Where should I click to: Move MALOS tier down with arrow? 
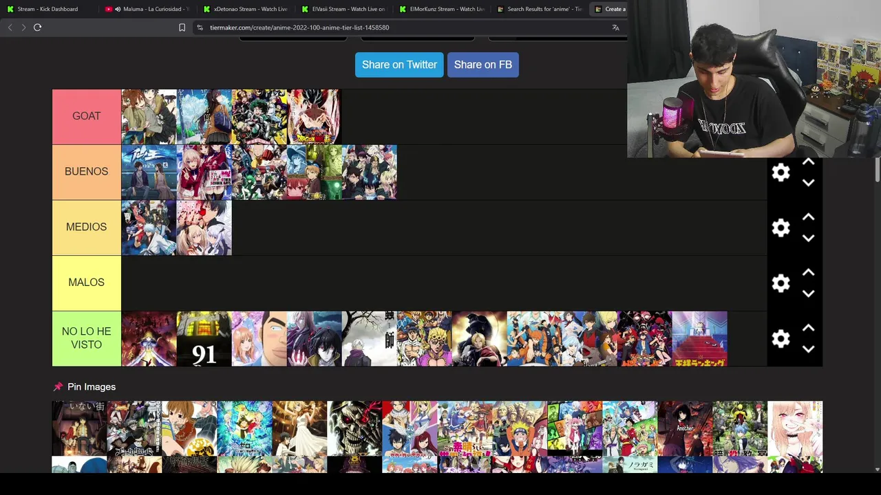[x=809, y=294]
